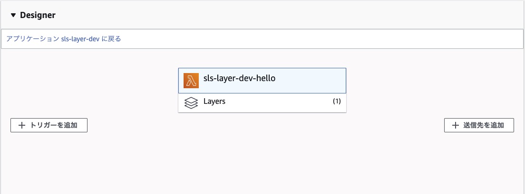Click the orange Lambda function icon
525x194 pixels.
click(191, 81)
